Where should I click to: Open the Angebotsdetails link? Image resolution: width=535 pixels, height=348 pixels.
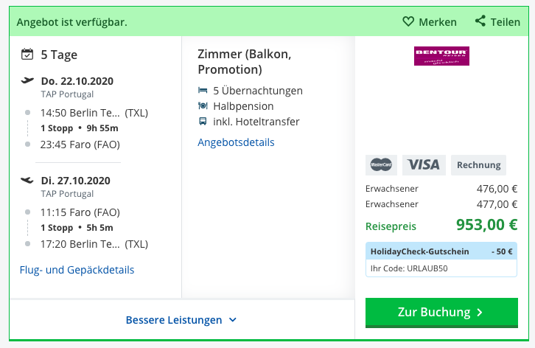(x=236, y=142)
